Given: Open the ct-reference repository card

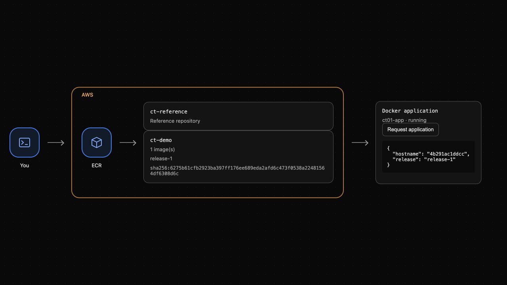Looking at the screenshot, I should [x=238, y=116].
